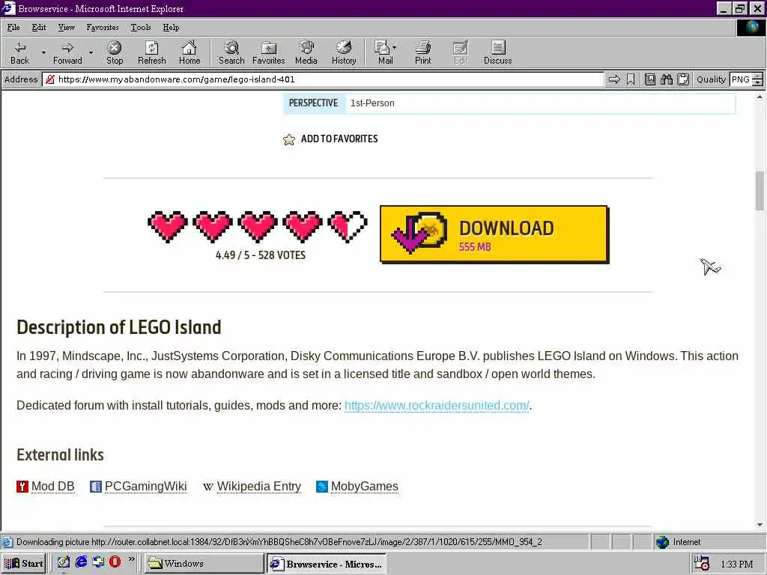The image size is (767, 575).
Task: Reload the page with Refresh
Action: (151, 53)
